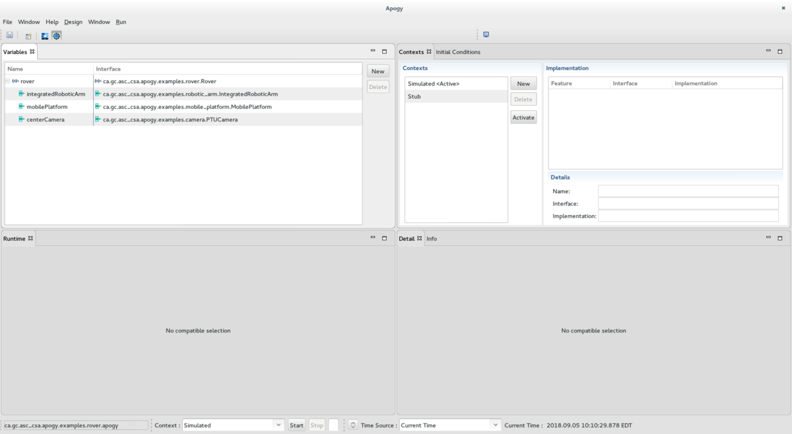Screen dimensions: 792x434
Task: Click the Implementation input field in Details
Action: pos(688,216)
